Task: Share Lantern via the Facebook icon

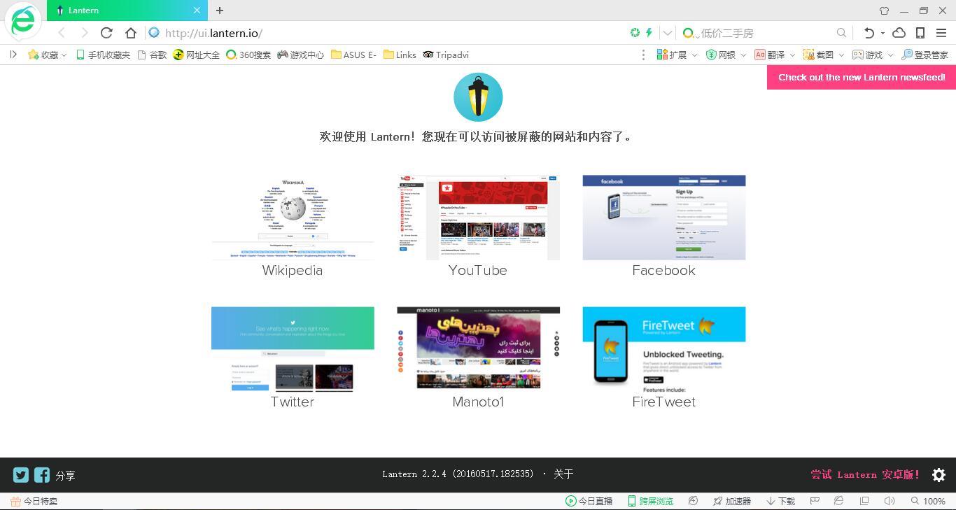Action: (42, 474)
